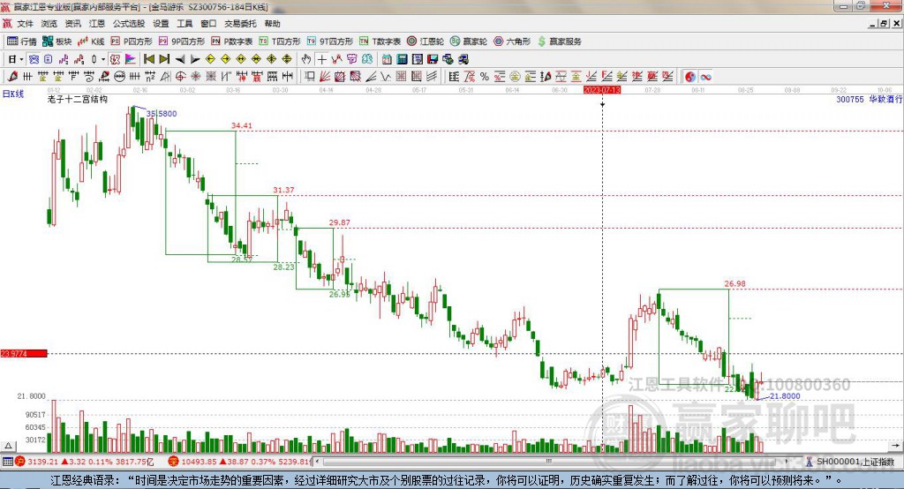Click the last yellow diamond four-arrow icon
The height and width of the screenshot is (489, 904).
coord(287,59)
